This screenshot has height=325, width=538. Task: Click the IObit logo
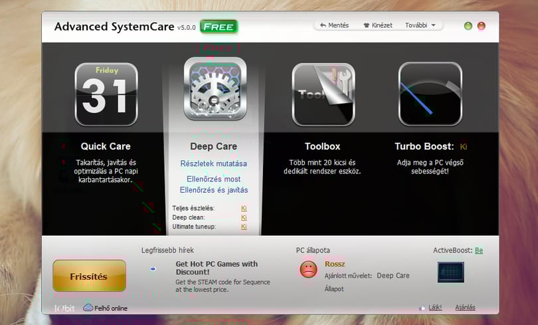point(64,308)
